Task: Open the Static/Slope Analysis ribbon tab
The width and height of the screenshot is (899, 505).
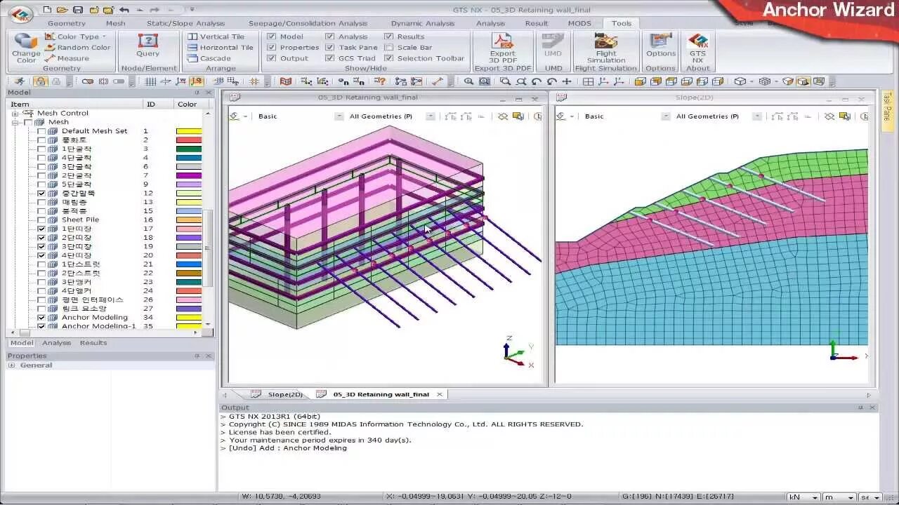Action: point(185,23)
